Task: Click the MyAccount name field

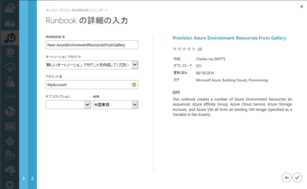Action: (x=92, y=85)
